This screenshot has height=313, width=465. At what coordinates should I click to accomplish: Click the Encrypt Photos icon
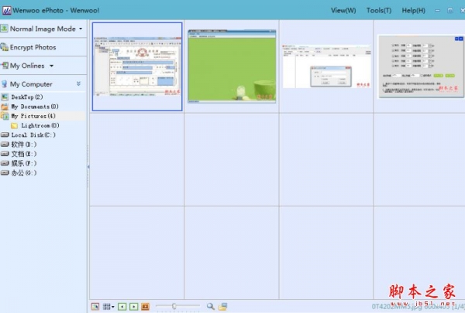point(4,47)
